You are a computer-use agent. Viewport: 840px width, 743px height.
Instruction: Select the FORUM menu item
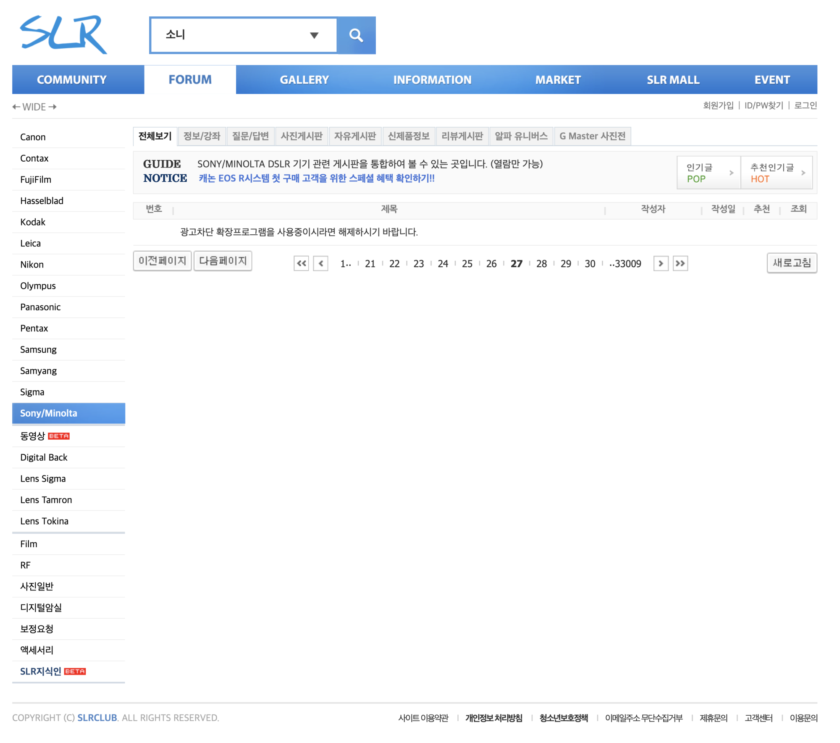(189, 79)
